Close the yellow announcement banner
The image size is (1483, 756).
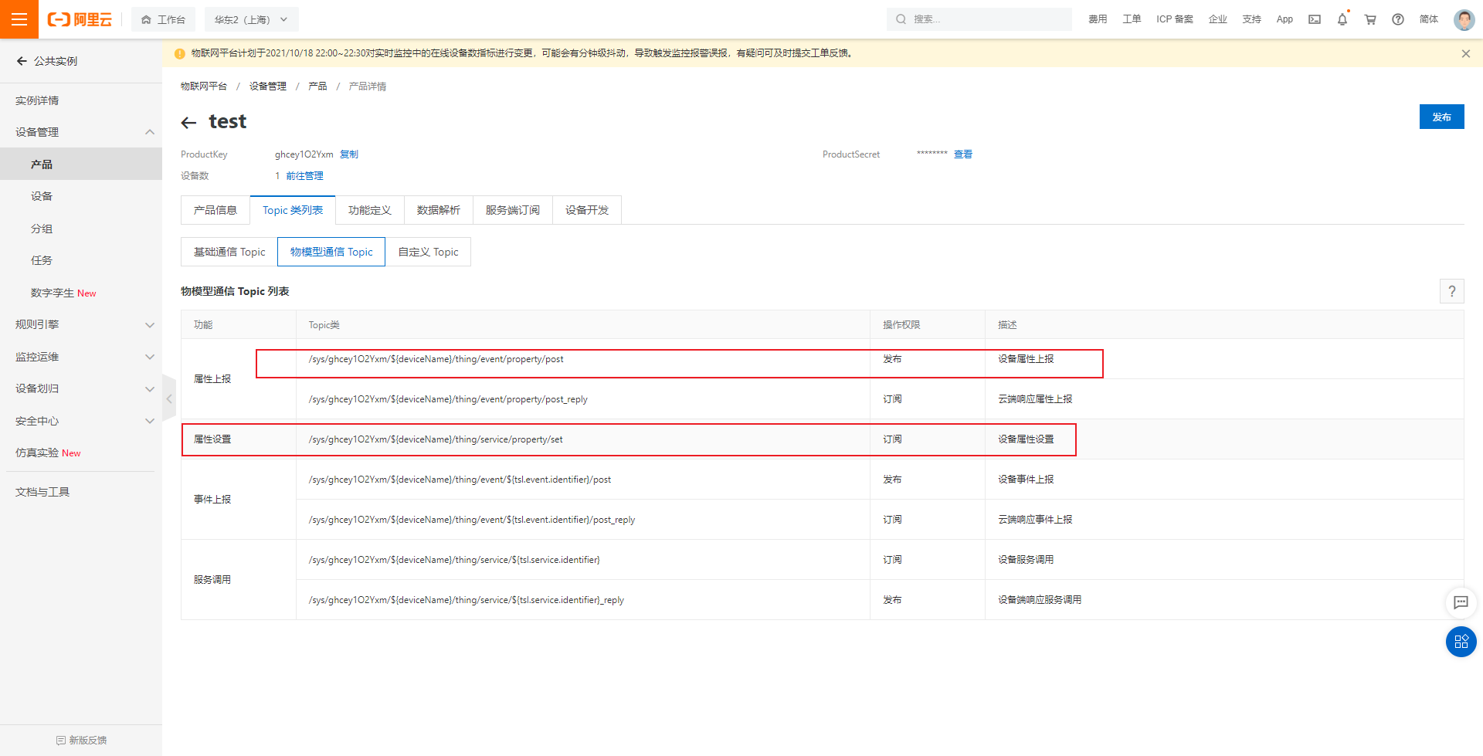point(1465,53)
